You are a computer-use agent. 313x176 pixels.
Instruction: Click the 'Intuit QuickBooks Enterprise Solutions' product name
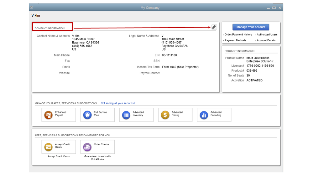[261, 60]
